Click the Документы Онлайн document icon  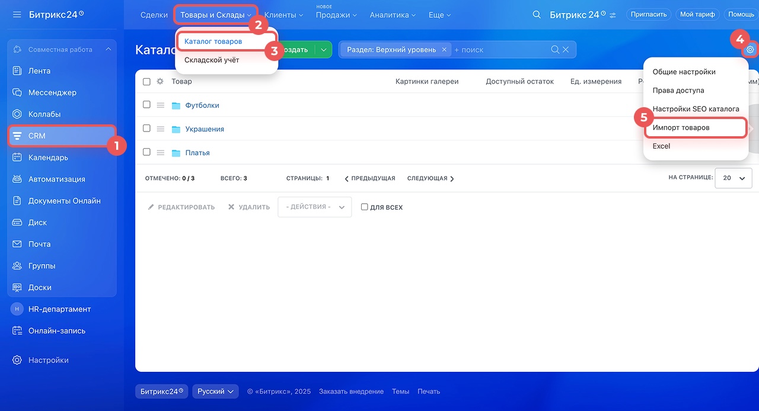[x=17, y=201]
